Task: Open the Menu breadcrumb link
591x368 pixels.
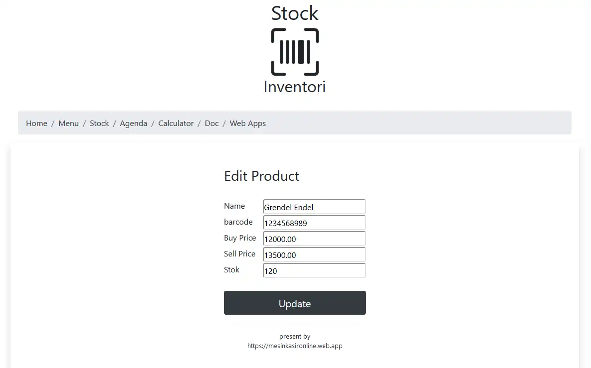Action: click(x=68, y=123)
